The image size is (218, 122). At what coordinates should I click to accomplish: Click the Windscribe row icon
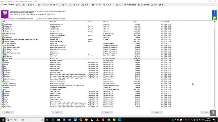(x=3, y=82)
